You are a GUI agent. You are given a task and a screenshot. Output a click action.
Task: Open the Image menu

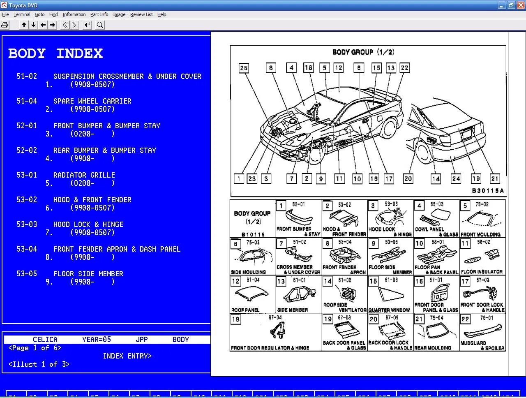click(119, 14)
